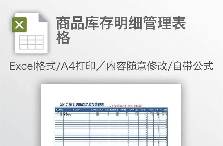Click inventory amount 37,100 cell

(163, 115)
